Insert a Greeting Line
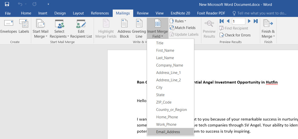The image size is (298, 139). click(x=139, y=29)
